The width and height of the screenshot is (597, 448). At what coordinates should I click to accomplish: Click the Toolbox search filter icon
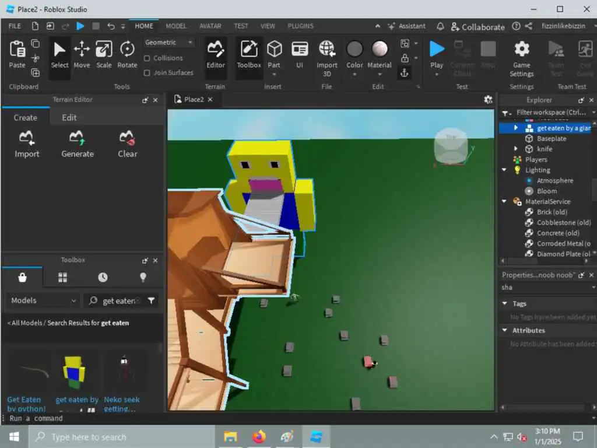(151, 301)
